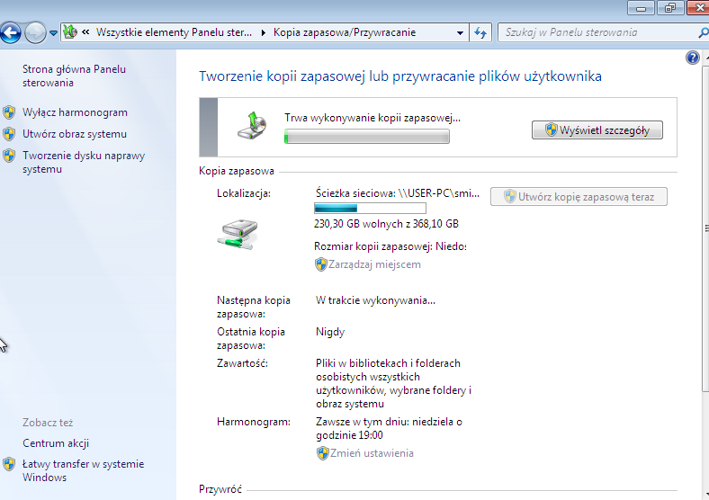Click the scroll down arrow at bottom right
This screenshot has width=709, height=500.
pyautogui.click(x=706, y=495)
